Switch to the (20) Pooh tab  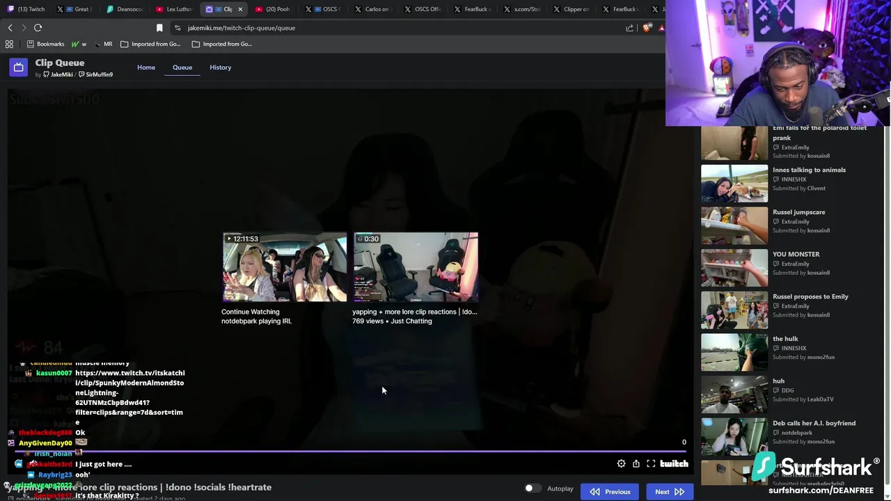coord(273,9)
